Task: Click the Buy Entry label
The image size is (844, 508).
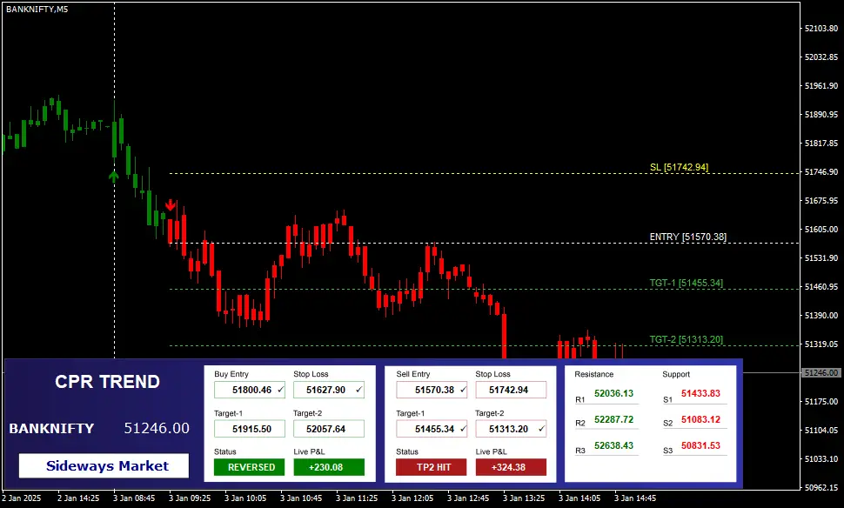Action: pyautogui.click(x=231, y=374)
